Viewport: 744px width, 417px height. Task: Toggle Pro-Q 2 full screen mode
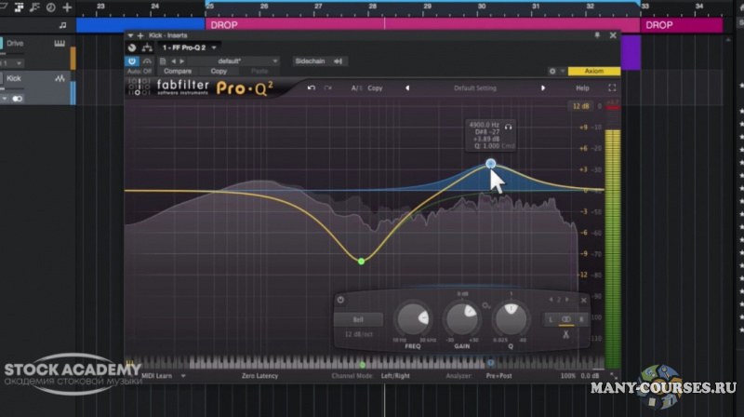(x=611, y=88)
